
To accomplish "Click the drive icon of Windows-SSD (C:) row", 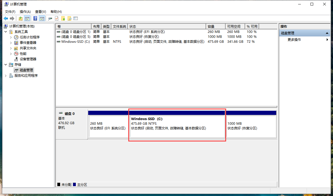I will 59,42.
